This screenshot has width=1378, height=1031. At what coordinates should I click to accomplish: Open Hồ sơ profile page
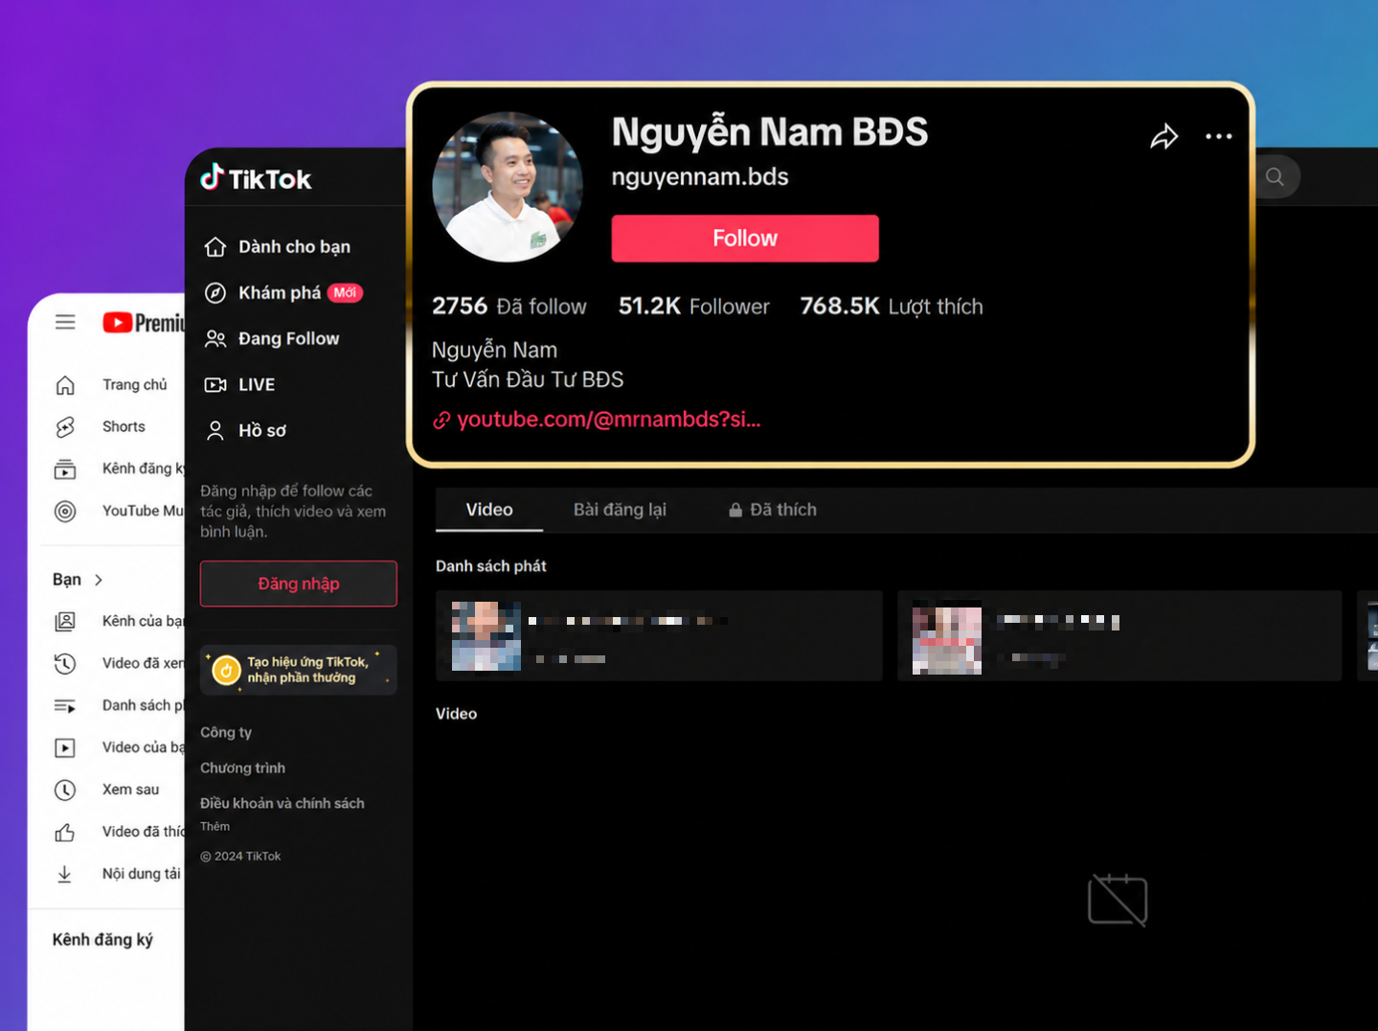246,431
